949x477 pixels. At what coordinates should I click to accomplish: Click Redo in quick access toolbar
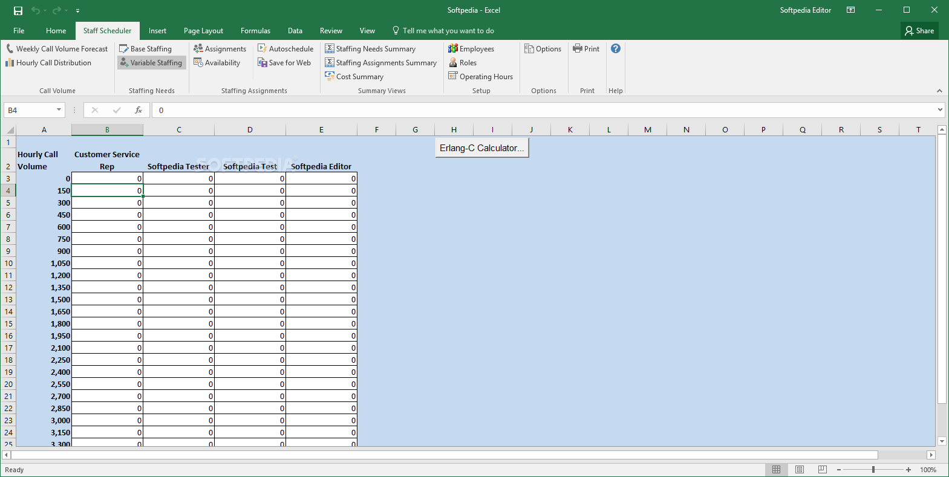57,10
